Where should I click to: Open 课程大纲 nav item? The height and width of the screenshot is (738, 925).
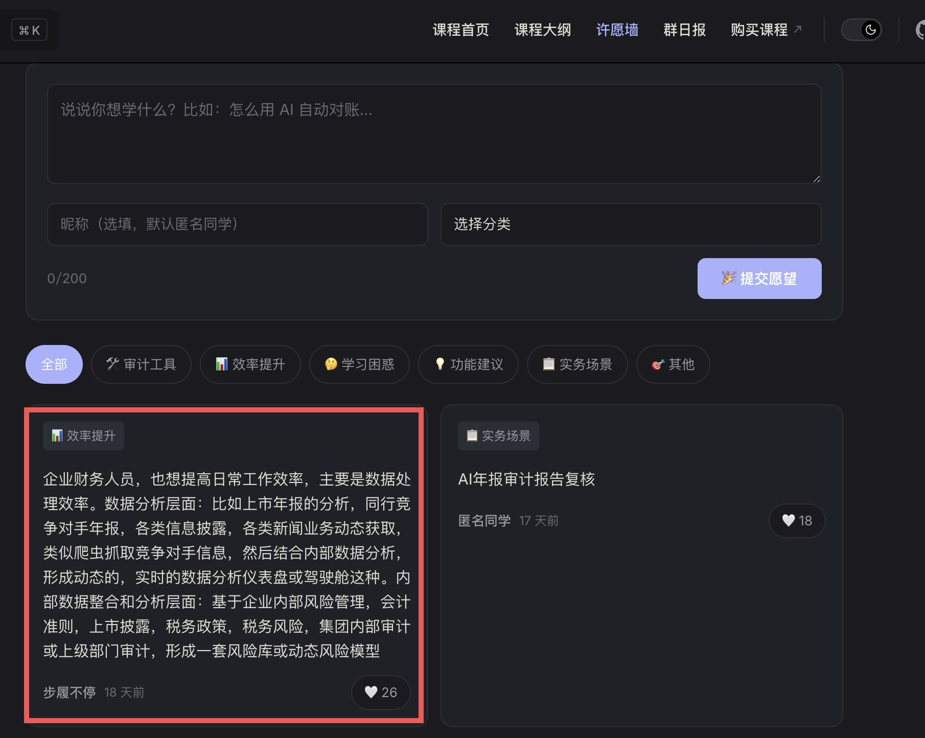coord(542,30)
